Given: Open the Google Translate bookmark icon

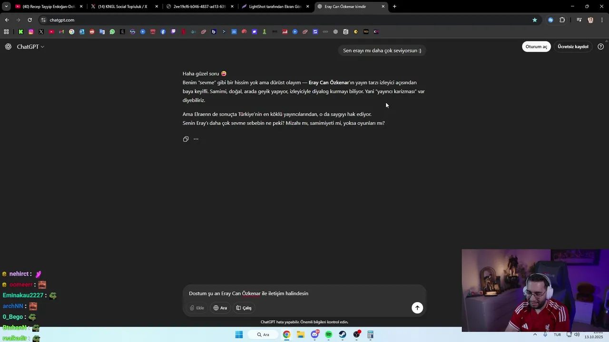Looking at the screenshot, I should 102,32.
